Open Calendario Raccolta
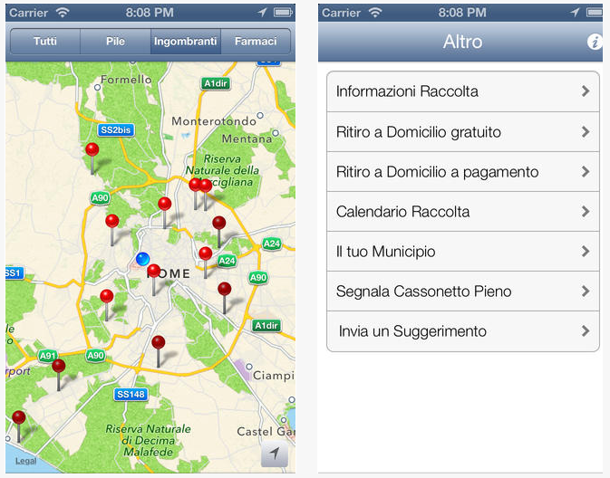The image size is (610, 478). tap(463, 212)
